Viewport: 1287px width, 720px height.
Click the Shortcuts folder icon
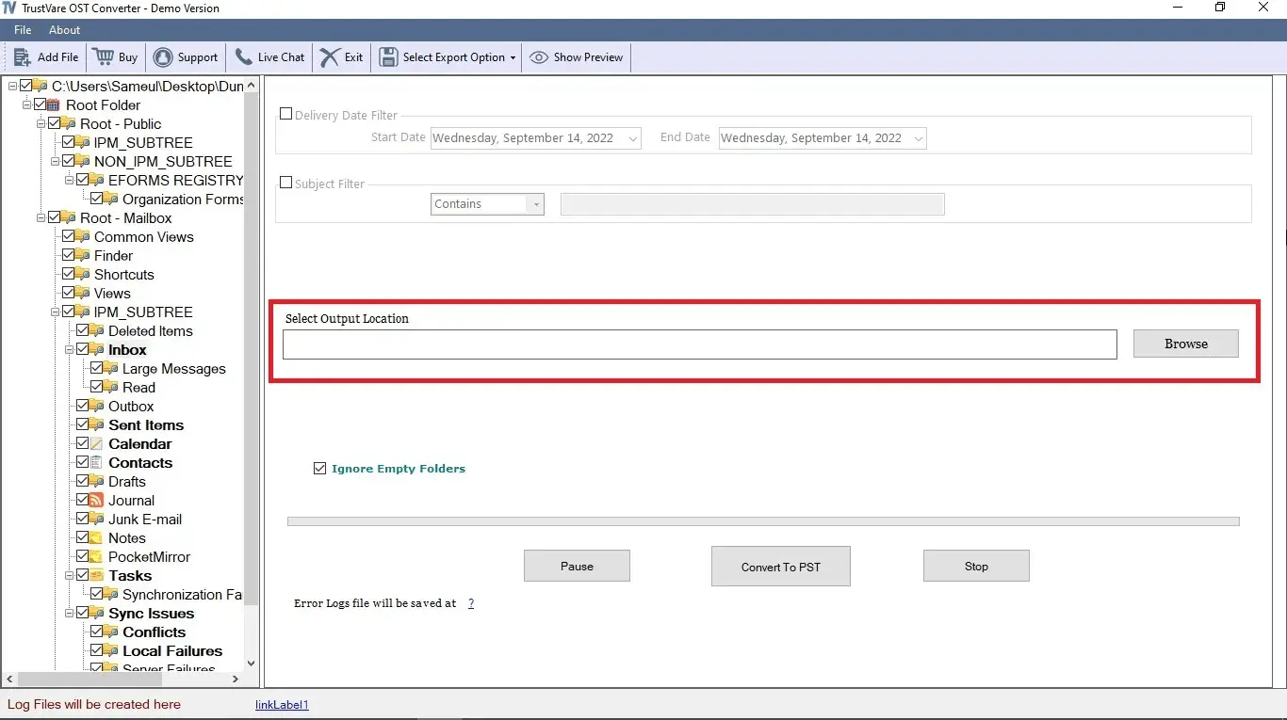click(x=82, y=274)
